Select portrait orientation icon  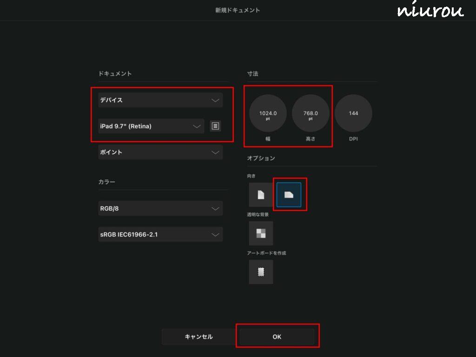coord(261,194)
